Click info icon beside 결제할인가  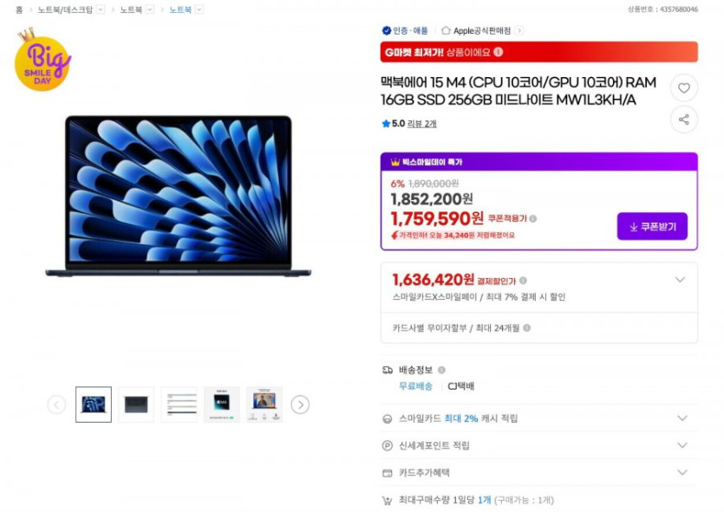click(x=523, y=281)
